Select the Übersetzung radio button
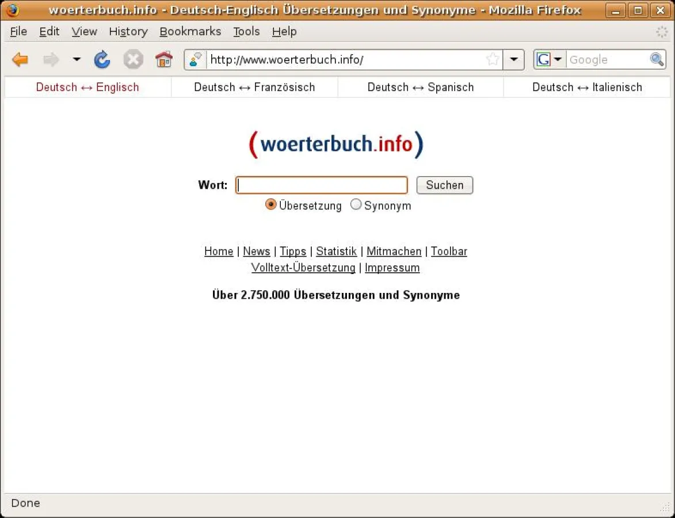Image resolution: width=675 pixels, height=518 pixels. pos(270,204)
